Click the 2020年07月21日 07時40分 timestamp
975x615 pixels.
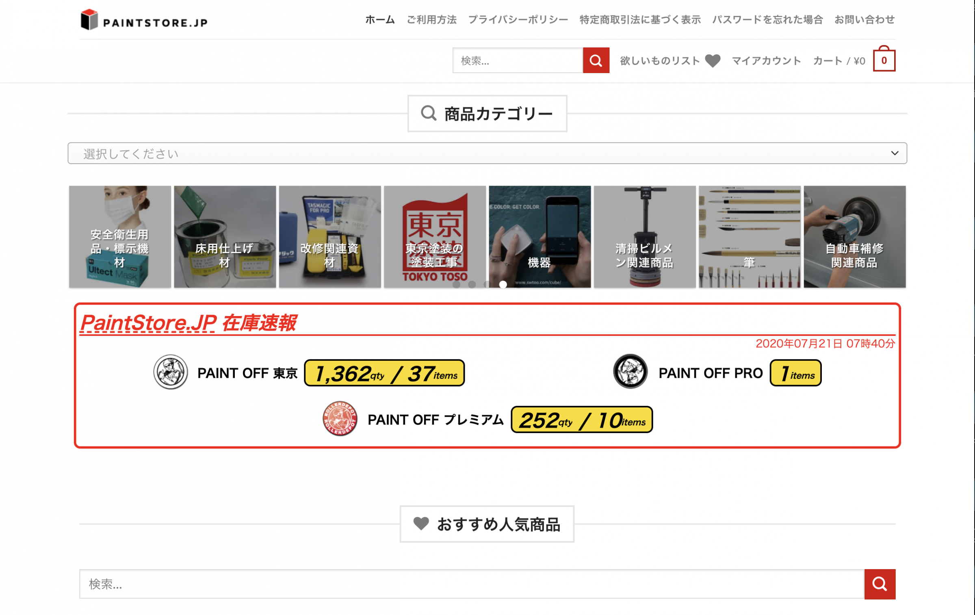(x=825, y=344)
